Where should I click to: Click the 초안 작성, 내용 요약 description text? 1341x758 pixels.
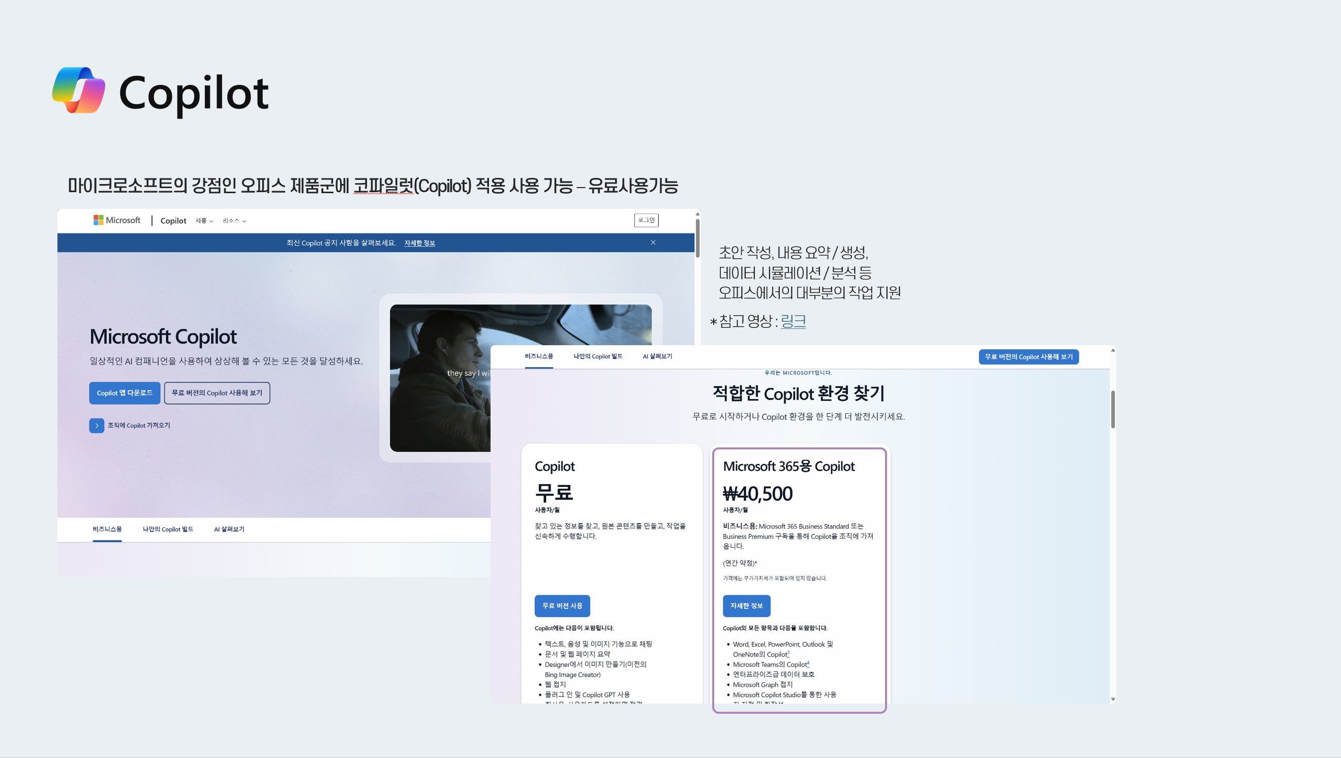click(x=809, y=272)
